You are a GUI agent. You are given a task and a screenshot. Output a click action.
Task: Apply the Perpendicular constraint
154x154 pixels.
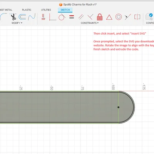coord(90,17)
